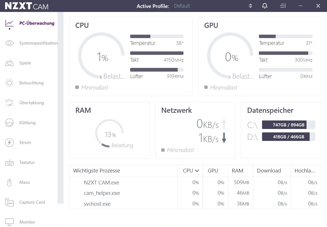Open the Übertaktung gauge icon

(x=9, y=103)
